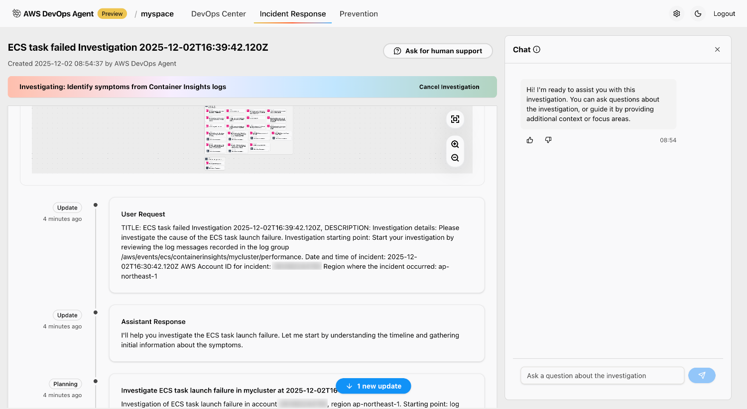
Task: Select the Planning badge in the timeline
Action: (65, 384)
